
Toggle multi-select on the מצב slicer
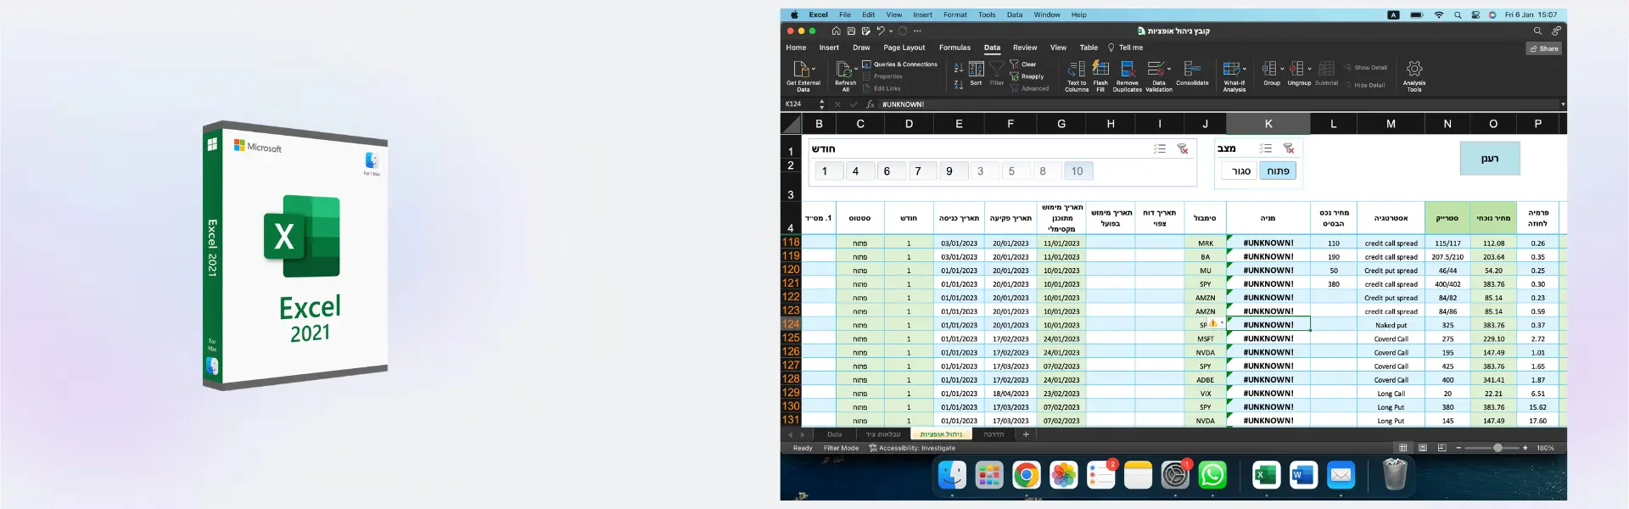point(1266,148)
